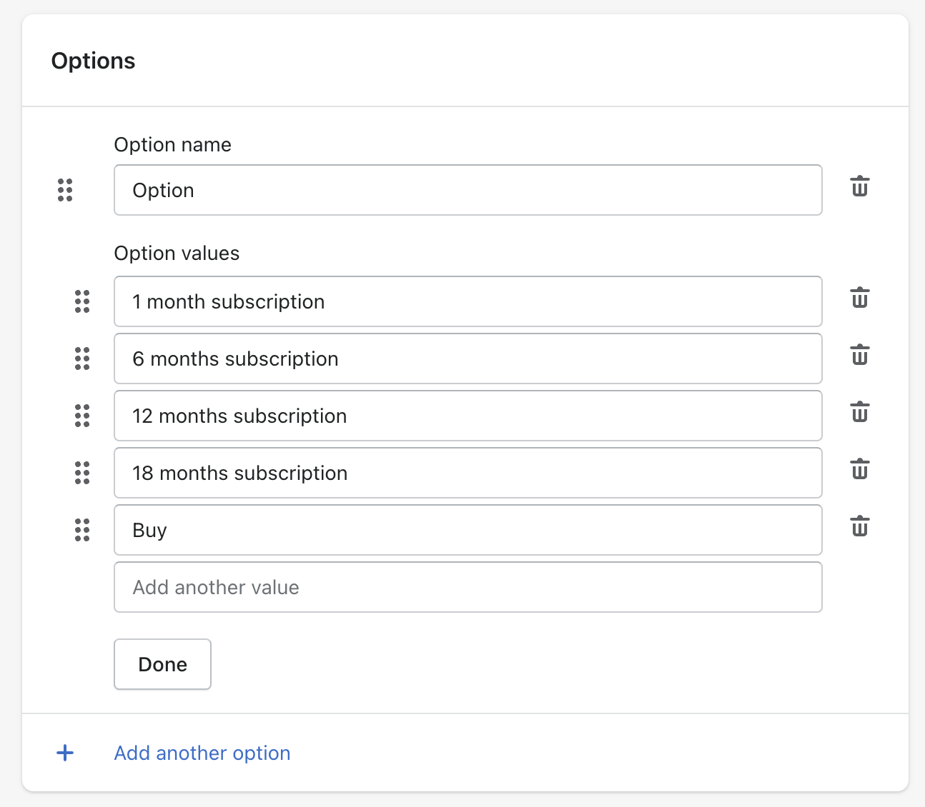Image resolution: width=925 pixels, height=807 pixels.
Task: Edit the 6 months subscription field
Action: 468,359
